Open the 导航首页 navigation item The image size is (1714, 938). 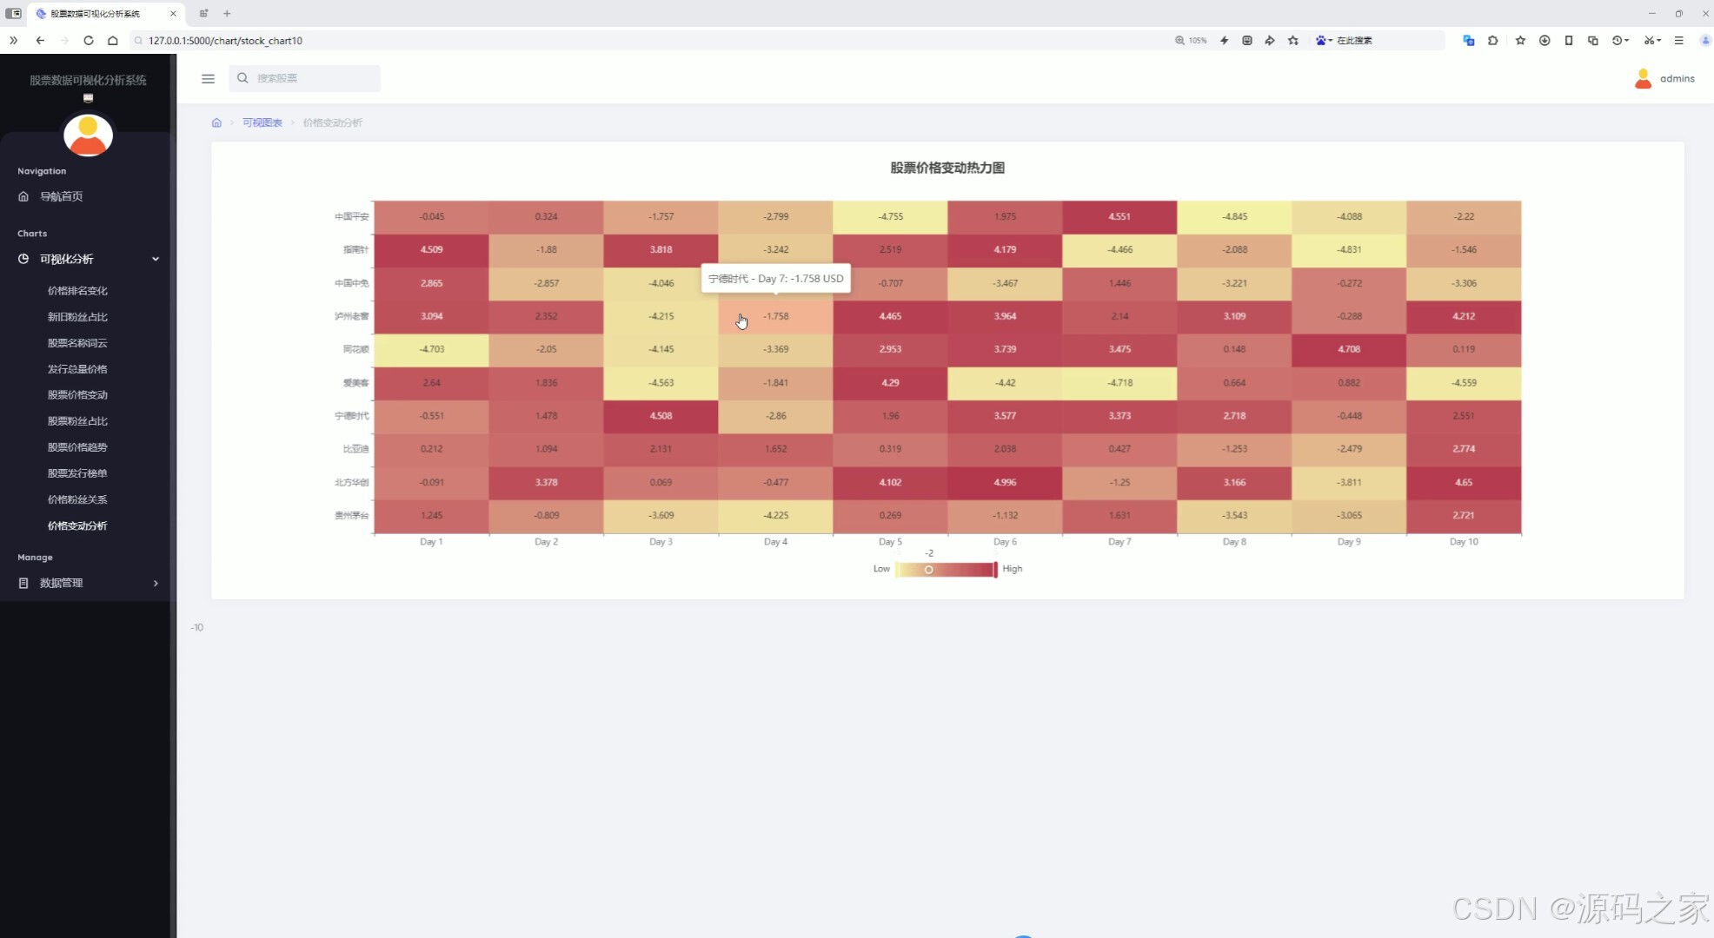tap(61, 196)
